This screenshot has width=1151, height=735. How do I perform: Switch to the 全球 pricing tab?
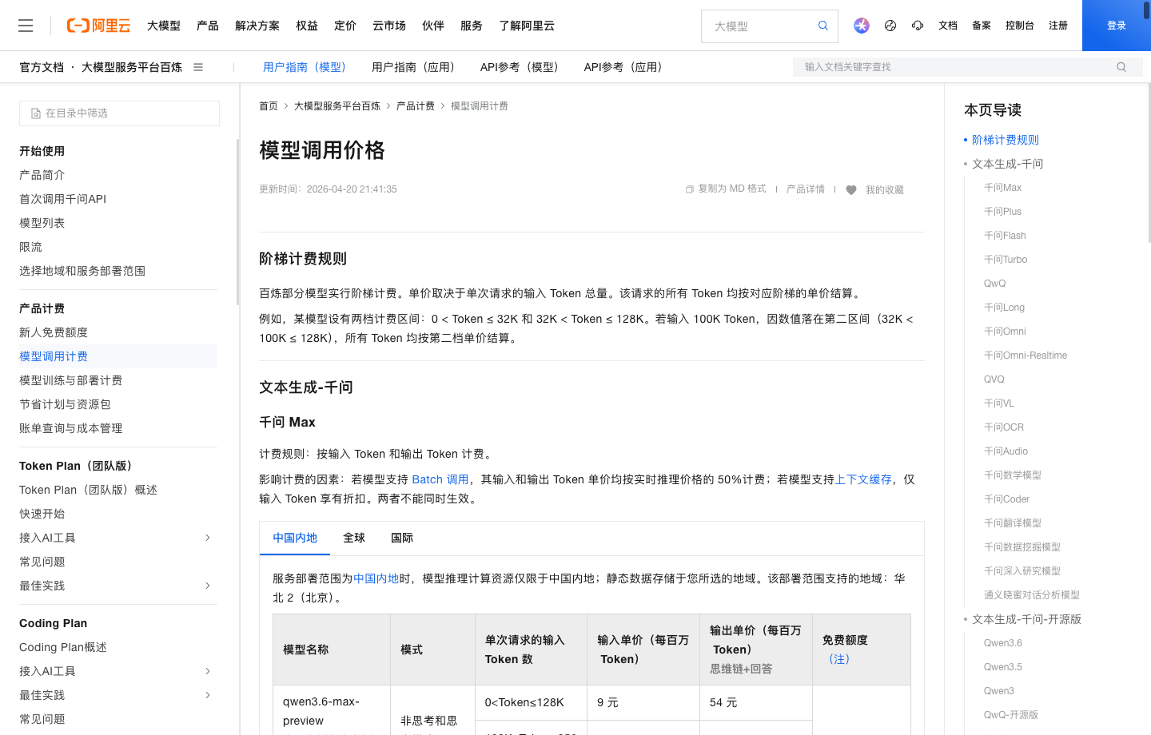(354, 538)
